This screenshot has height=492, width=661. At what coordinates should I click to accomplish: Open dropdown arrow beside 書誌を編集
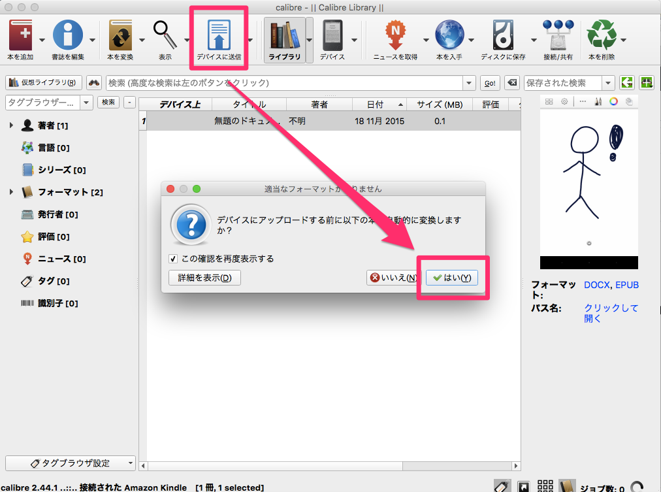click(92, 40)
